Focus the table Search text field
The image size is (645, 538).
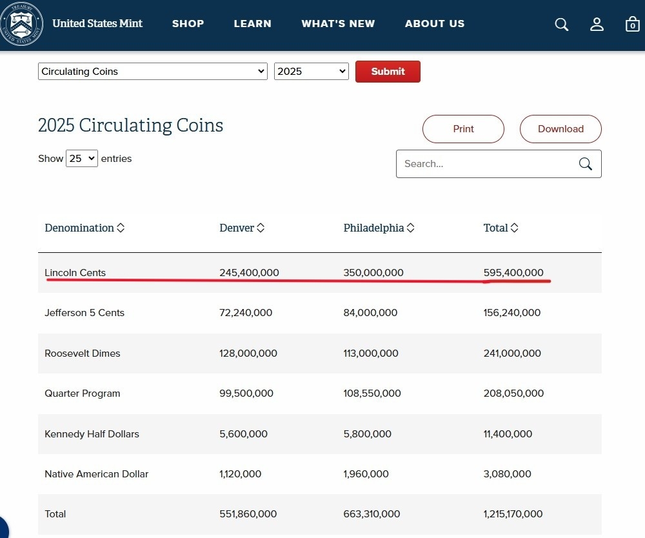[x=487, y=164]
